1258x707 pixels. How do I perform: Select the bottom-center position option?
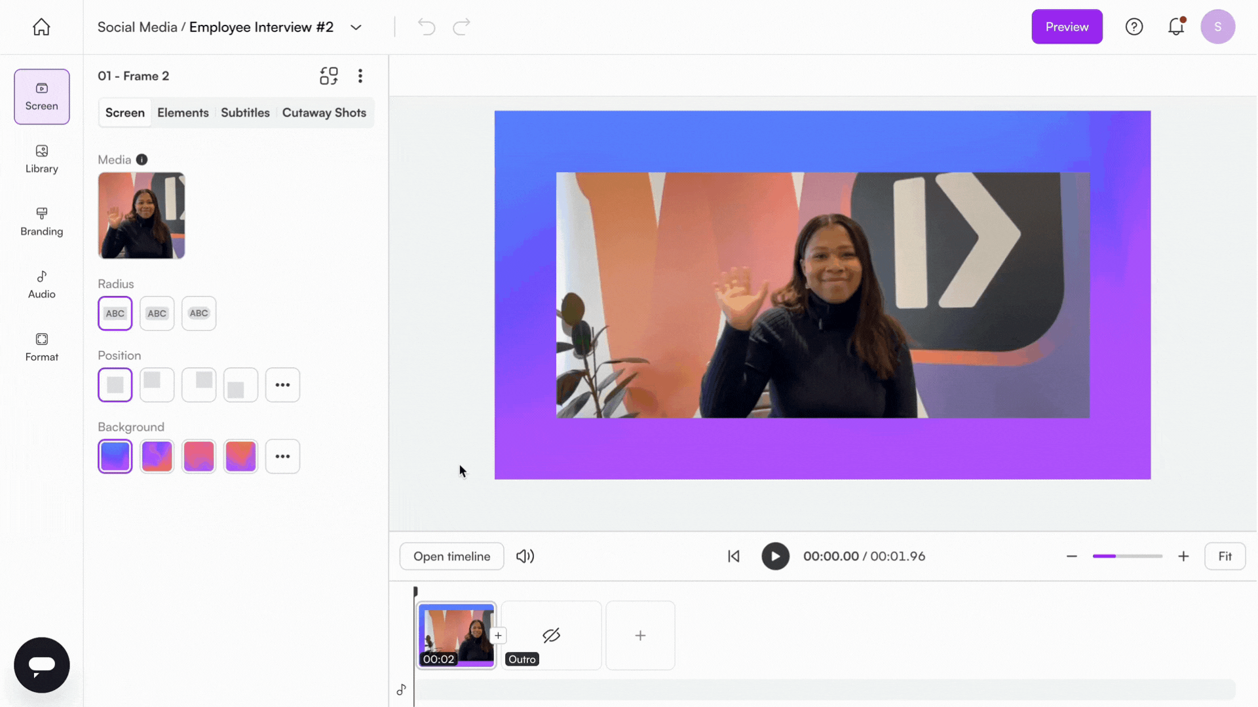pyautogui.click(x=240, y=385)
